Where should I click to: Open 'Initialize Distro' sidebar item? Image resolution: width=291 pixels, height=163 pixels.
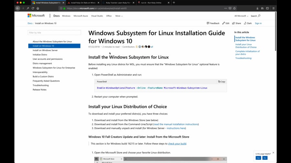point(40,55)
